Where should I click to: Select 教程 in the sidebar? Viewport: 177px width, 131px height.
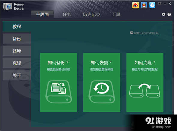point(17,26)
